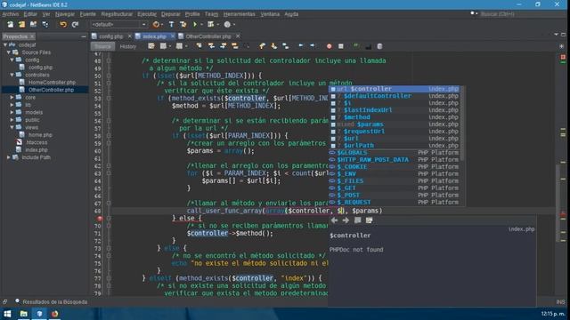The height and width of the screenshot is (320, 570).
Task: Open HomeController.php in the project tree
Action: click(x=52, y=83)
